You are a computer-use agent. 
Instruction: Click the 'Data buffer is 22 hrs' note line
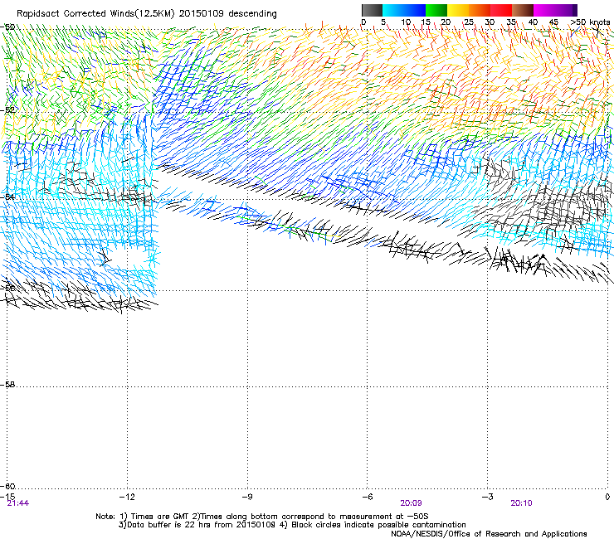(292, 525)
